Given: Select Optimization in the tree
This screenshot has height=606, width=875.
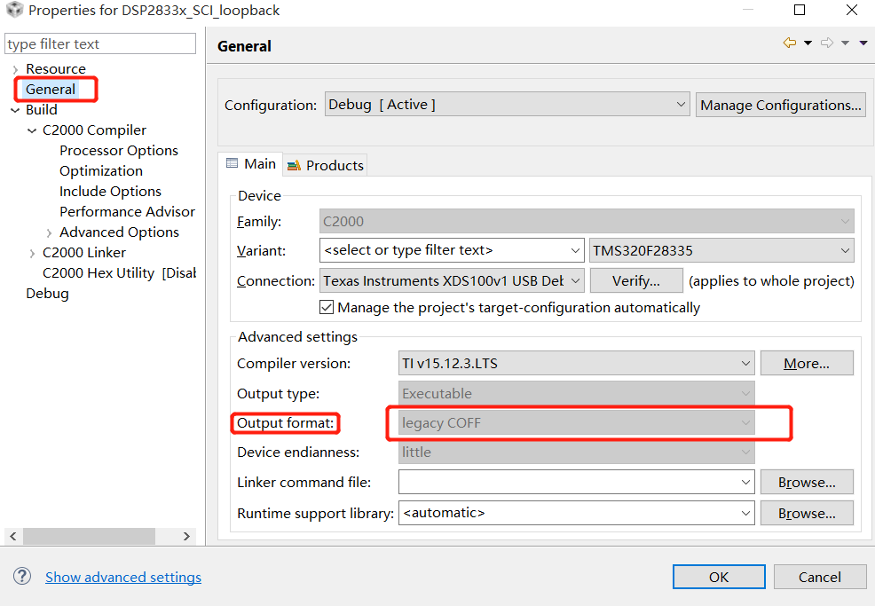Looking at the screenshot, I should click(x=101, y=170).
